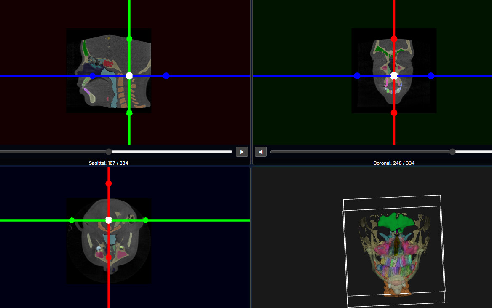Click the 'Coronal: 248 / 334' slice label
492x308 pixels.
[x=394, y=163]
